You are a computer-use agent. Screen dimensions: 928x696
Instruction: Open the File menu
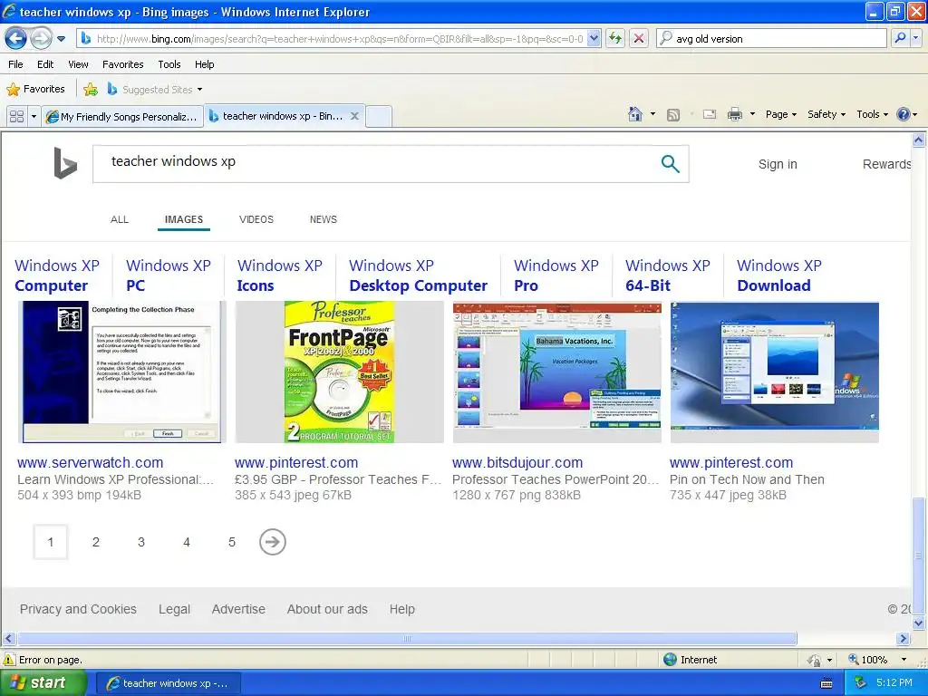(x=15, y=64)
